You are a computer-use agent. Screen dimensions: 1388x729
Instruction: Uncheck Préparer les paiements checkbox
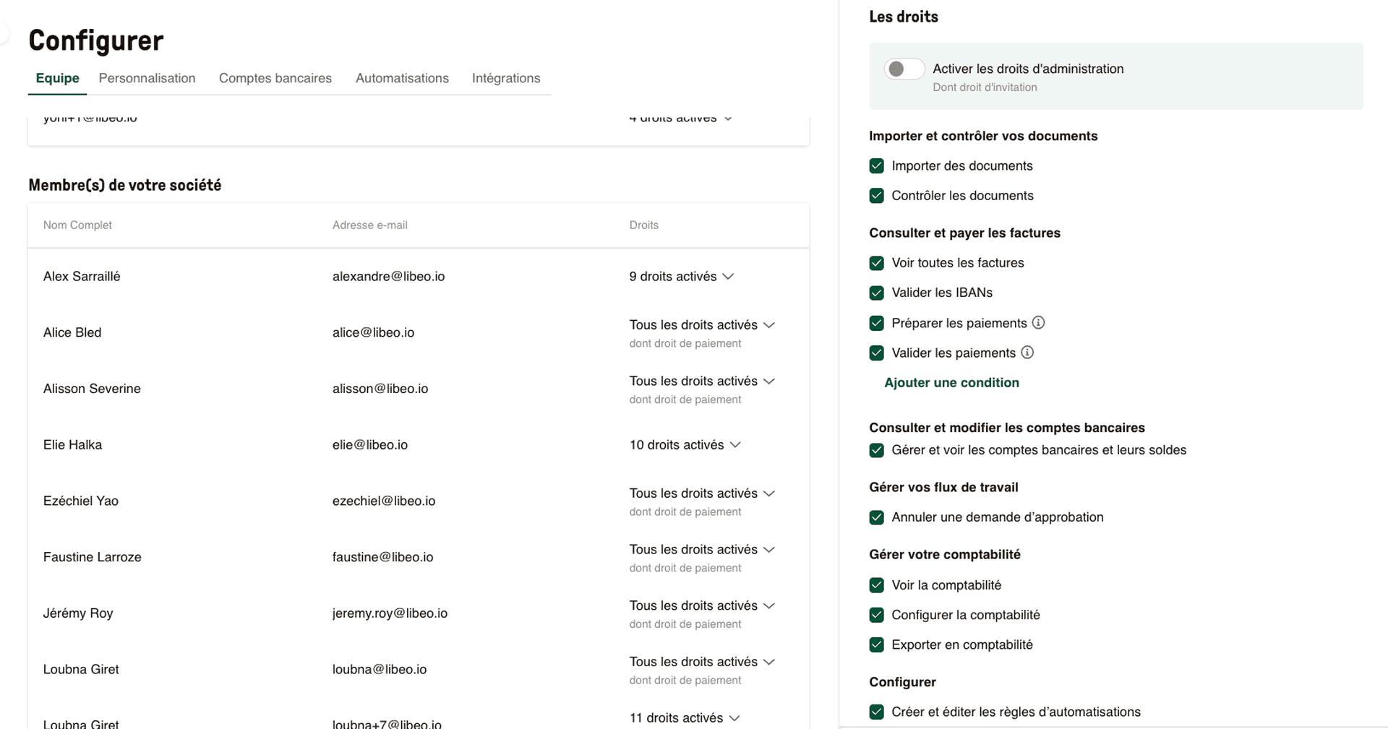point(877,323)
